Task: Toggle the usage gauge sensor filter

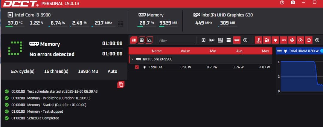Action: tap(309, 40)
